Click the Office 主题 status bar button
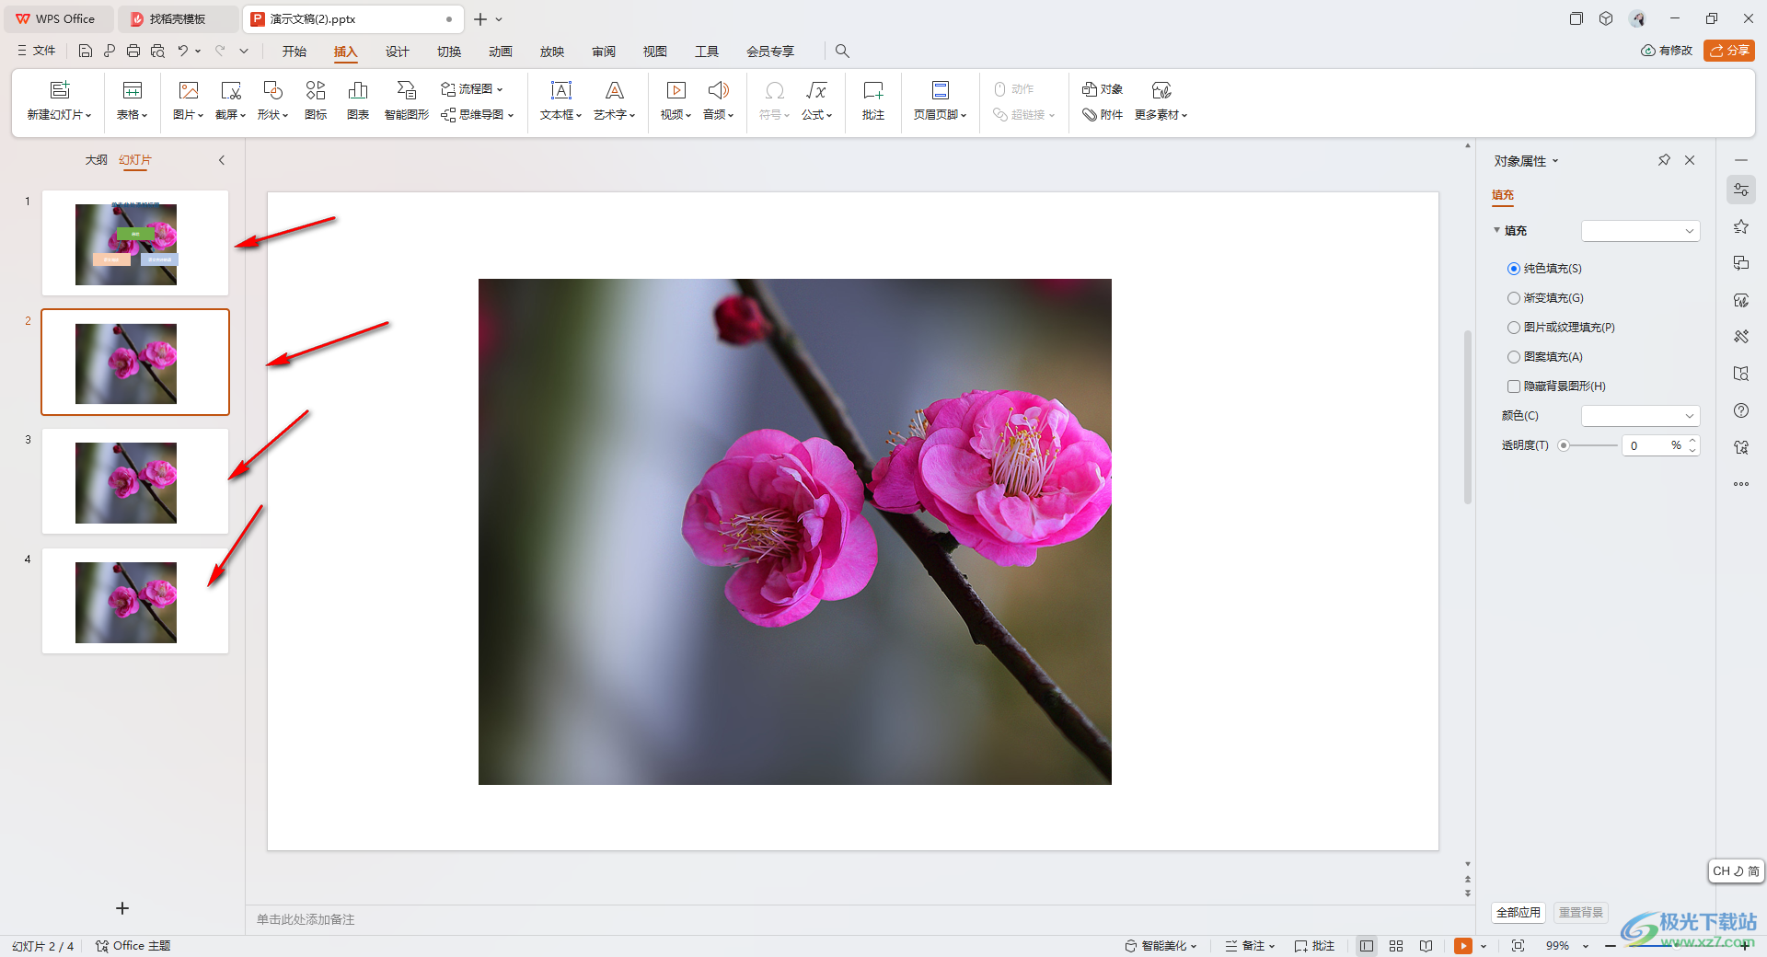This screenshot has height=957, width=1767. point(133,946)
